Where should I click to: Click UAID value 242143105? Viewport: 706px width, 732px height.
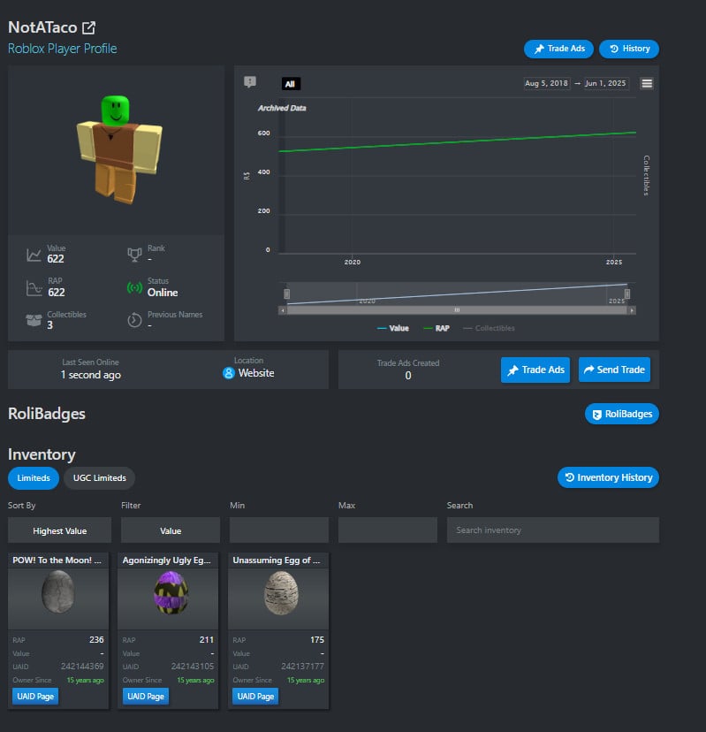[x=193, y=667]
